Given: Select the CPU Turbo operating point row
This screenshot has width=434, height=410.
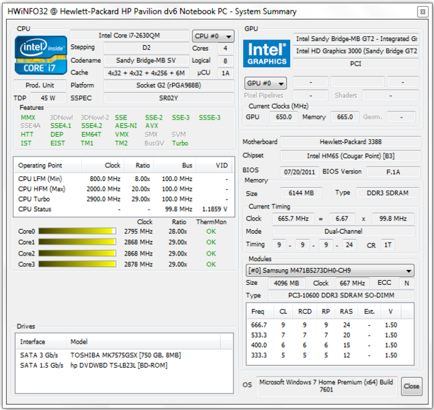Looking at the screenshot, I should click(x=123, y=199).
